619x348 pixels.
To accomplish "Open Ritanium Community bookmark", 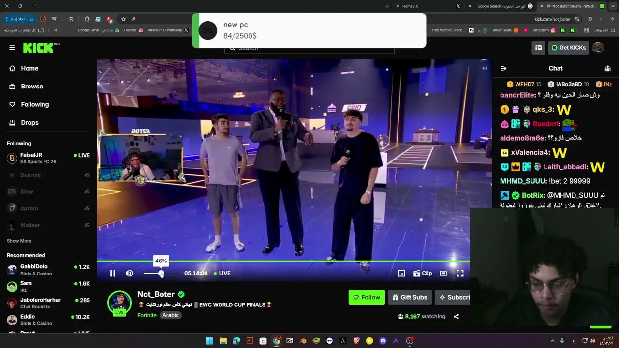I will point(168,30).
